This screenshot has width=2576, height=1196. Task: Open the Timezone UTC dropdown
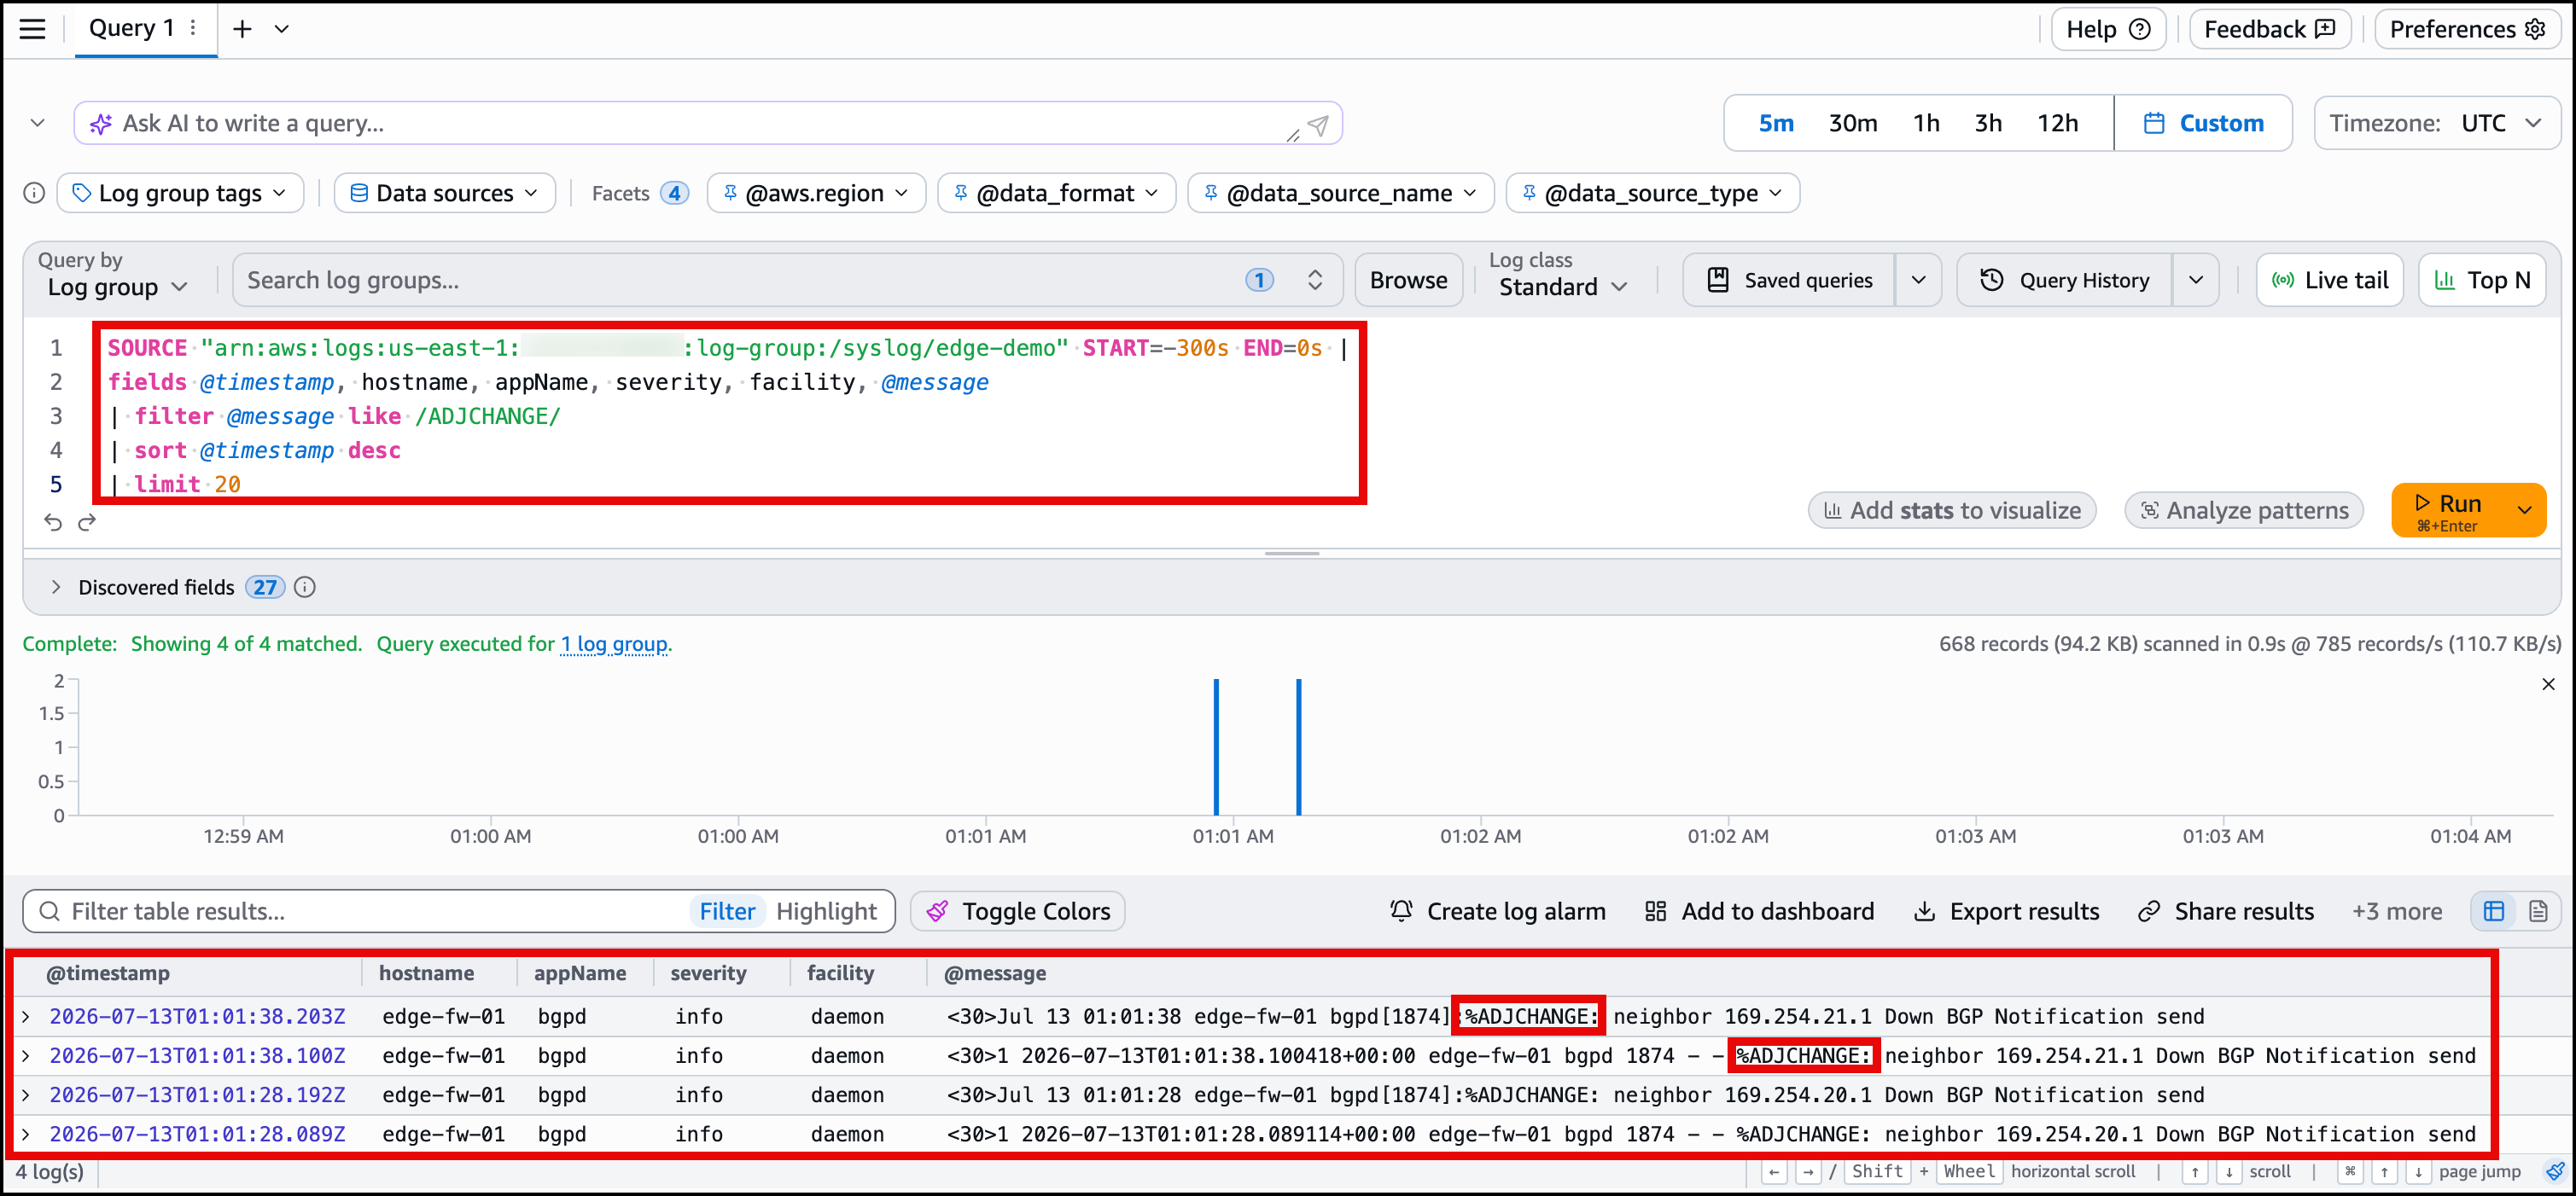[x=2436, y=123]
